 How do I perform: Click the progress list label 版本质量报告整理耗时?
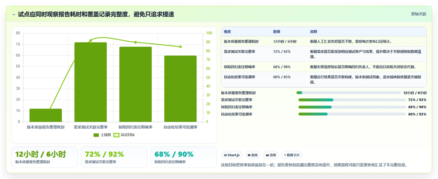coord(238,93)
